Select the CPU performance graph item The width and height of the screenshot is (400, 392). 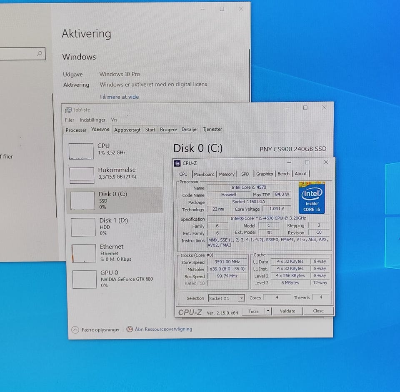click(115, 151)
